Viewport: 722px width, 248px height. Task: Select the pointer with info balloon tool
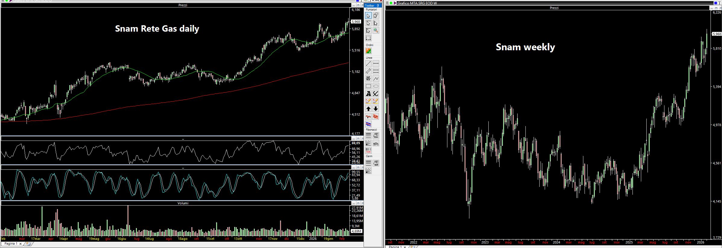pos(376,16)
